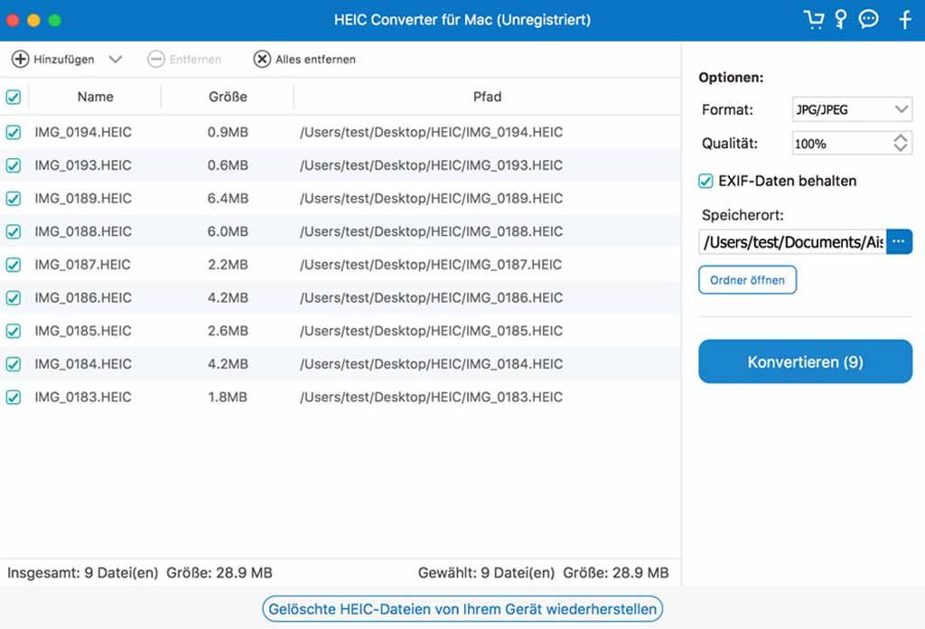The image size is (925, 629).
Task: Toggle the EXIF-Daten behalten checkbox
Action: [x=705, y=181]
